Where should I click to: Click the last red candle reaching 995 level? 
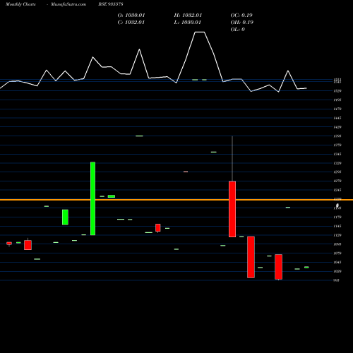279,267
